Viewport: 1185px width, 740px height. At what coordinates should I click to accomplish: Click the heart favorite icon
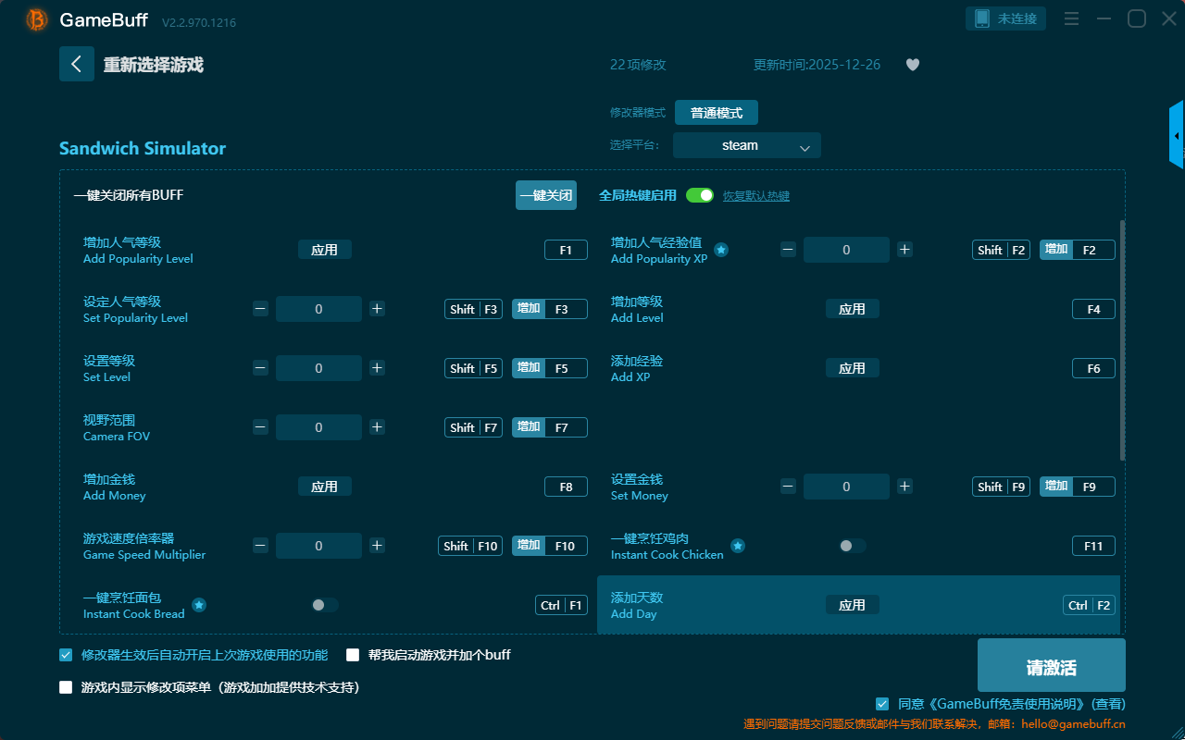click(x=913, y=65)
